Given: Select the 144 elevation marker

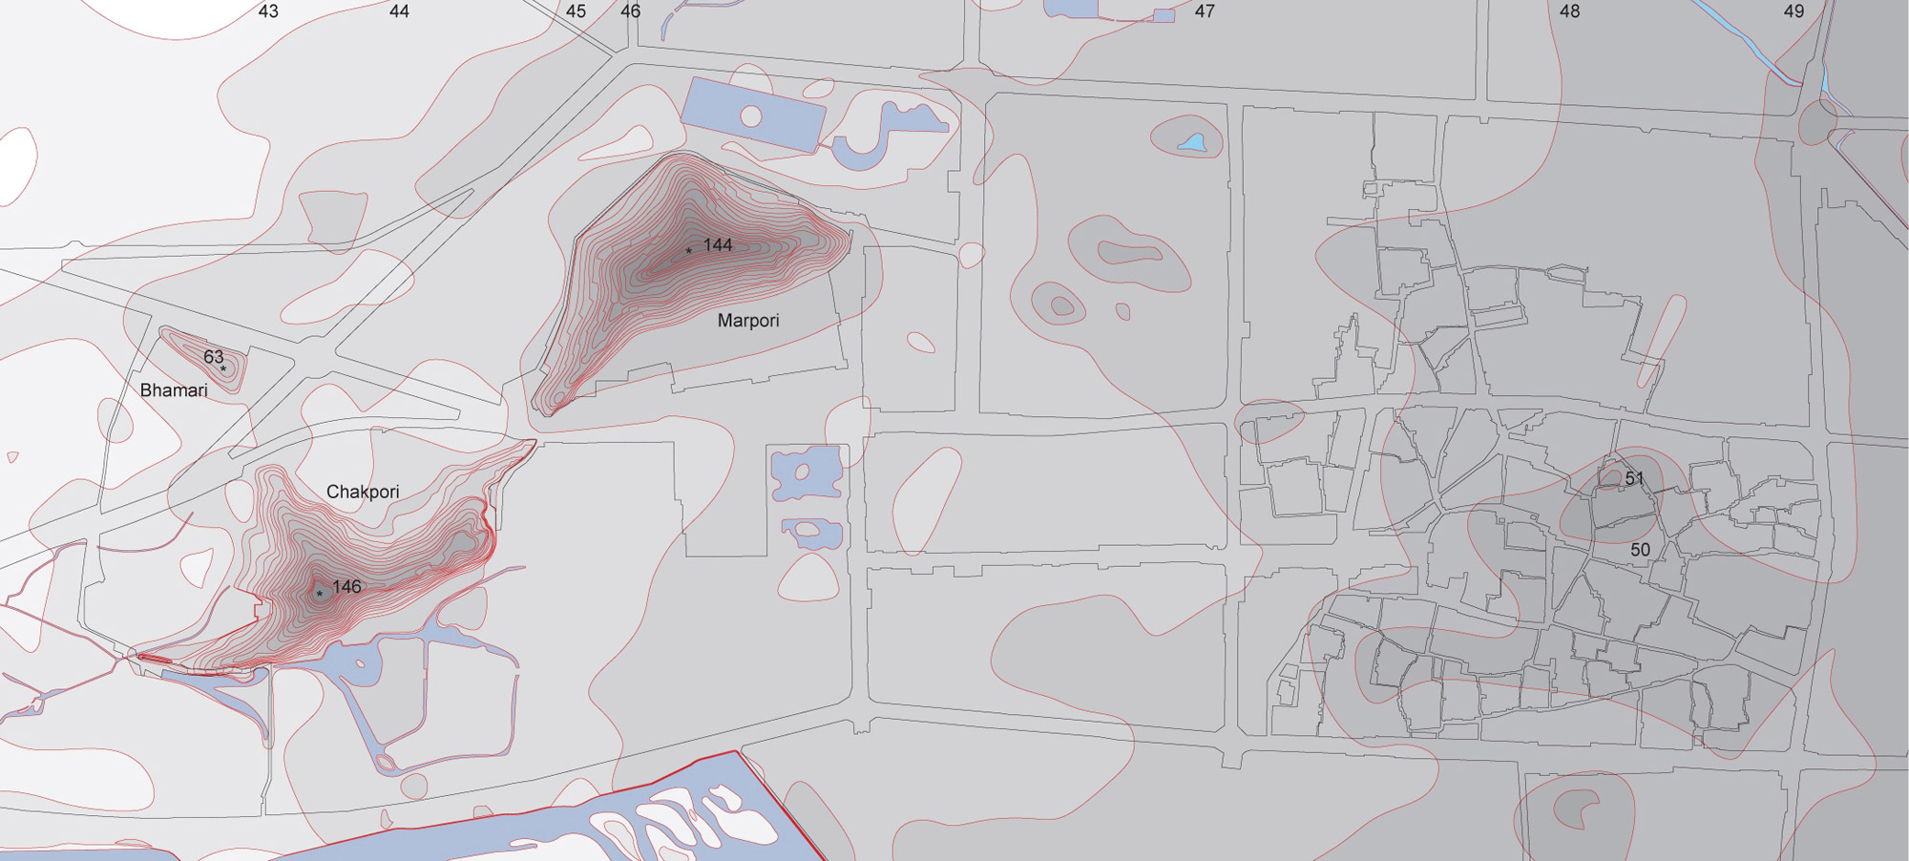Looking at the screenshot, I should coord(718,245).
